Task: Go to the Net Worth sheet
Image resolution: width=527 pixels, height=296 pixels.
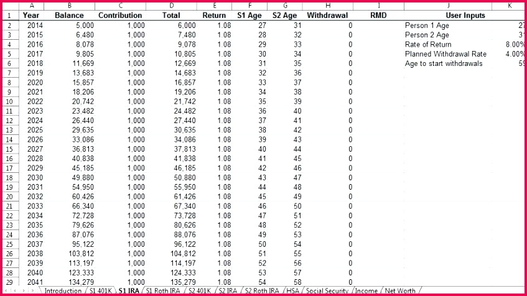Action: click(400, 291)
